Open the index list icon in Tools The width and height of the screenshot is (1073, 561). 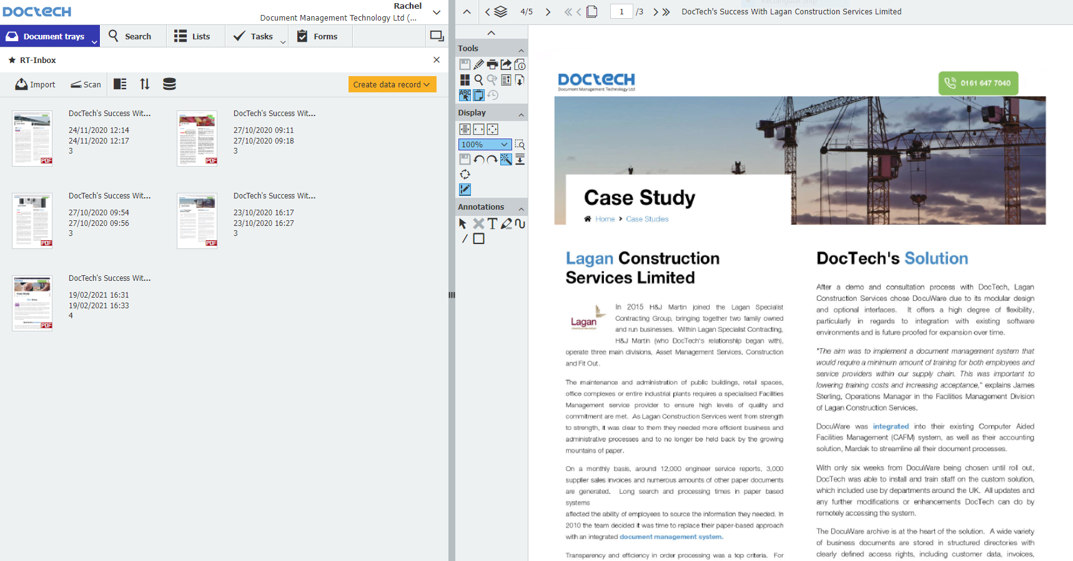click(x=506, y=80)
